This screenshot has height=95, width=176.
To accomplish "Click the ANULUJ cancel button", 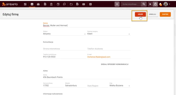I will click(x=152, y=14).
